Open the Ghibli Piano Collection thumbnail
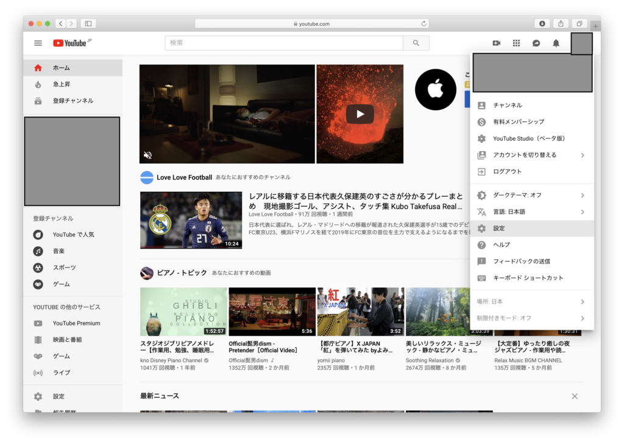The width and height of the screenshot is (624, 443). click(183, 311)
